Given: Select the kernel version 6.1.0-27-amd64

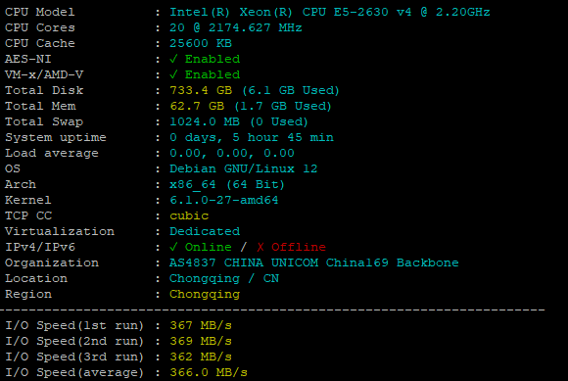Looking at the screenshot, I should point(224,200).
